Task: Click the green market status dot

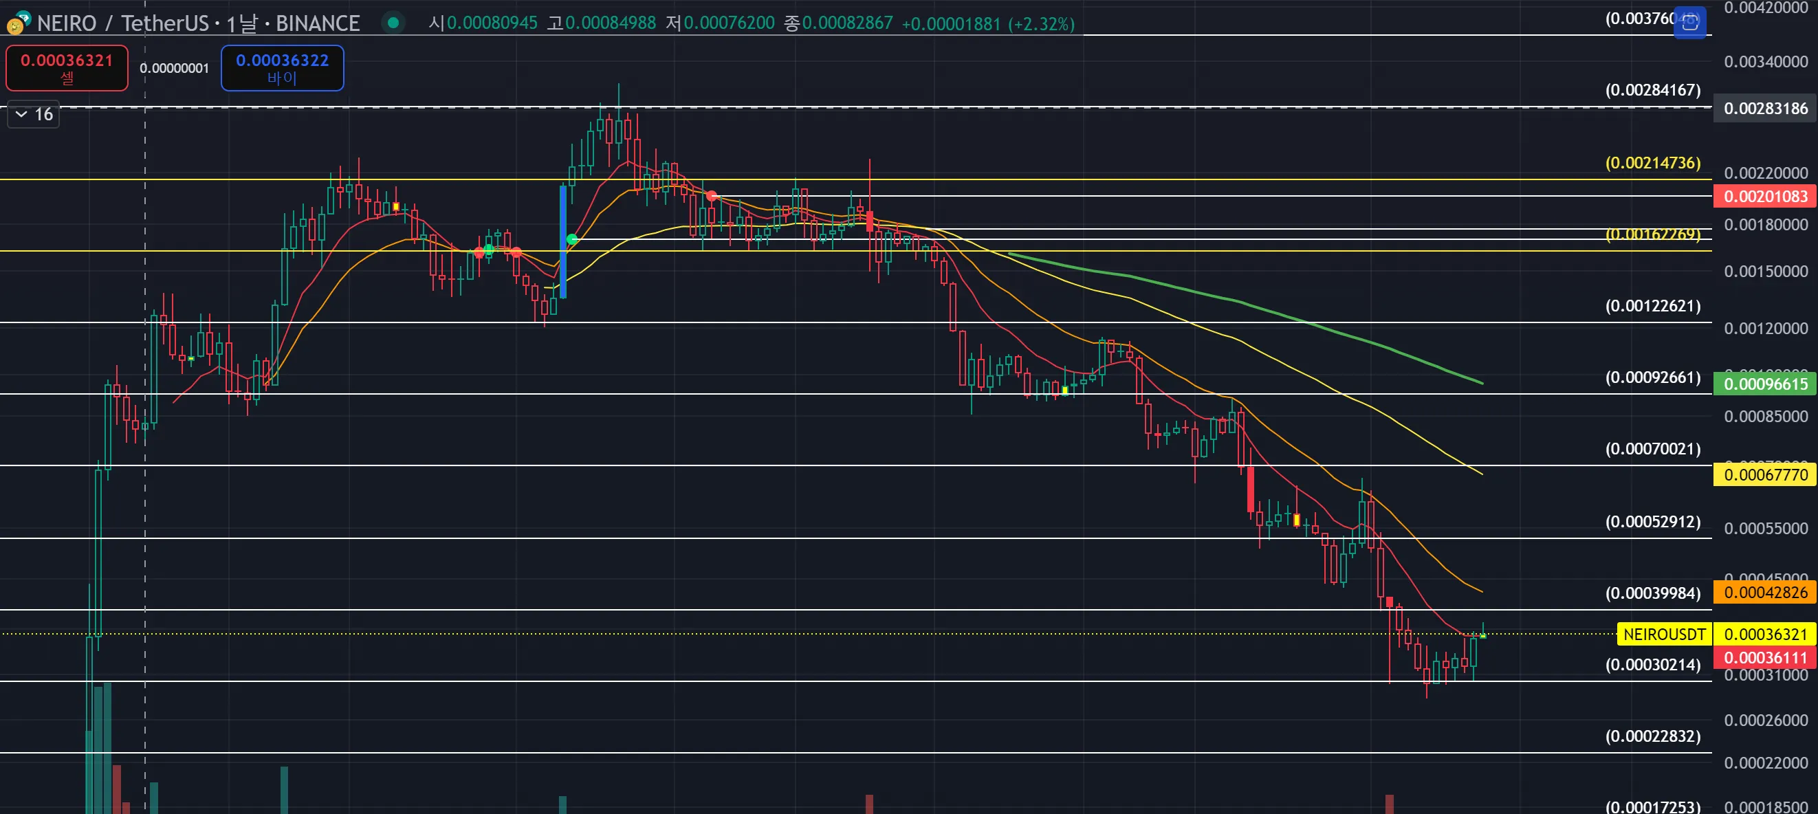Action: (x=393, y=23)
